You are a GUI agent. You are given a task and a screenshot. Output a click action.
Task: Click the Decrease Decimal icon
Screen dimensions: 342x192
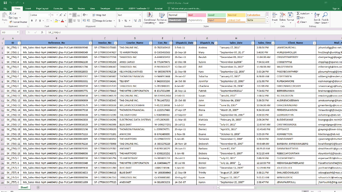(139, 21)
